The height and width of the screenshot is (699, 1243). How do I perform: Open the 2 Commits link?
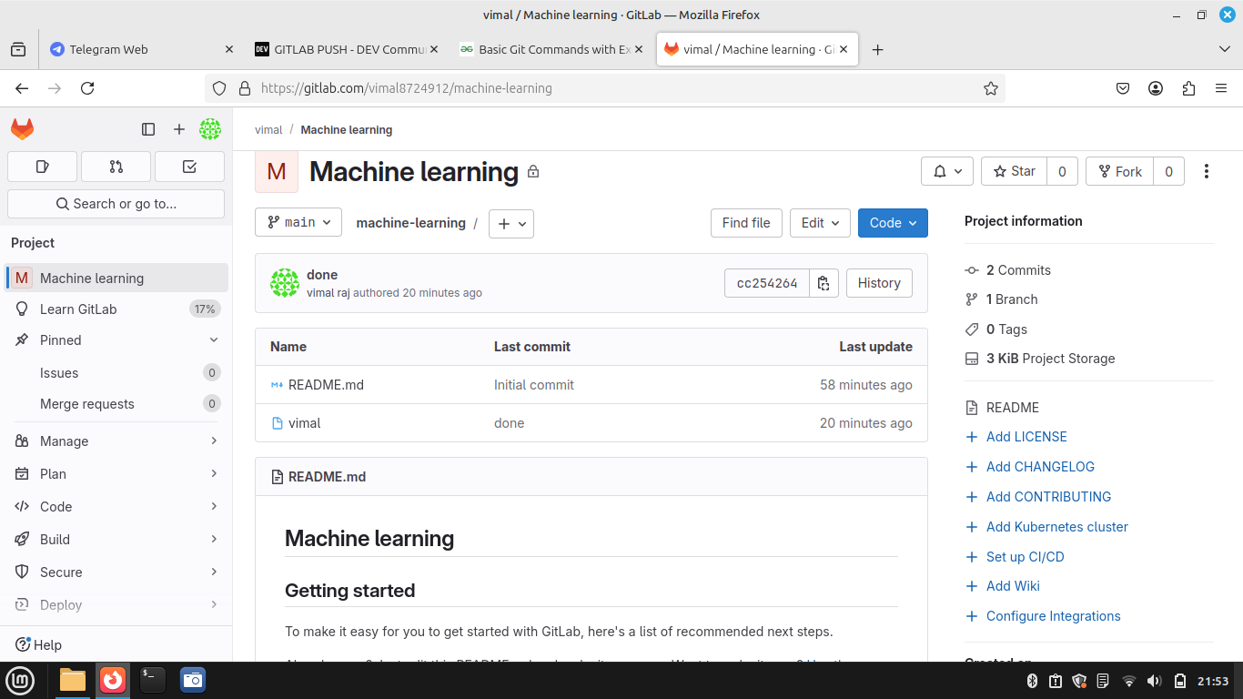[x=1018, y=270]
